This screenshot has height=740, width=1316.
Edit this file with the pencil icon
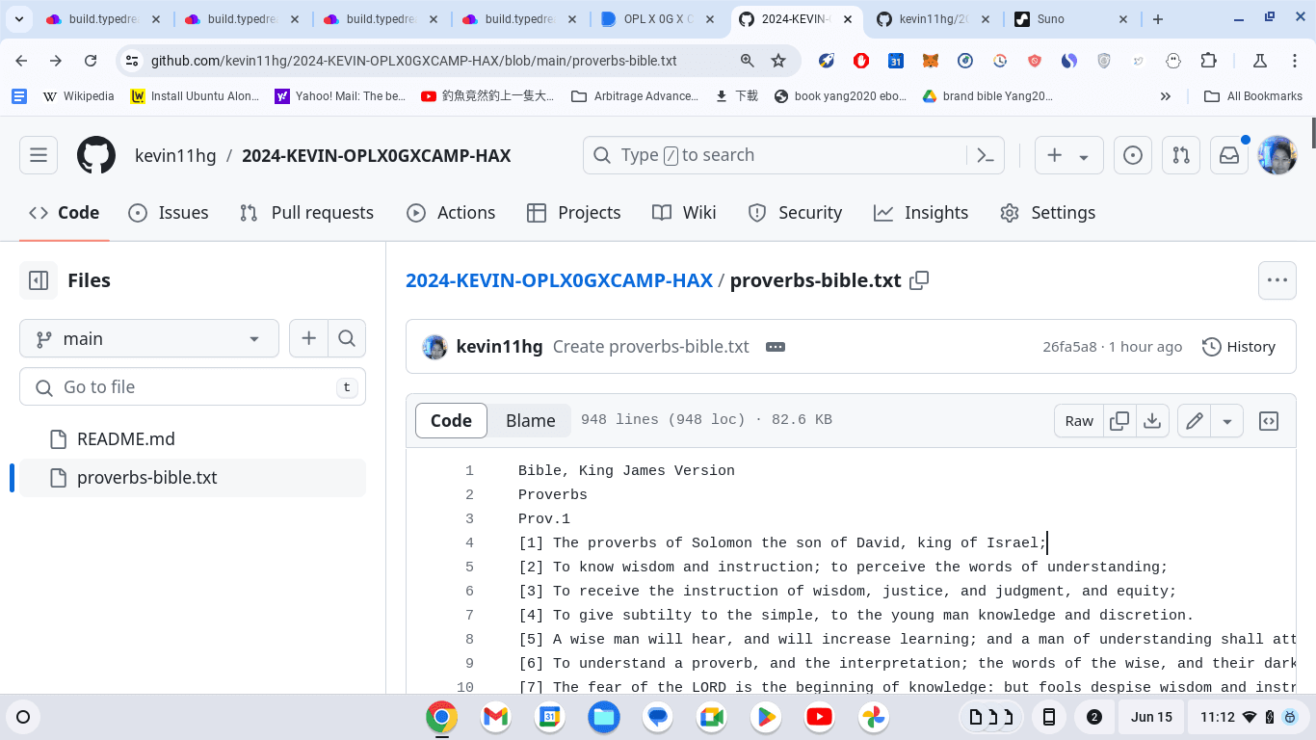[x=1195, y=421]
